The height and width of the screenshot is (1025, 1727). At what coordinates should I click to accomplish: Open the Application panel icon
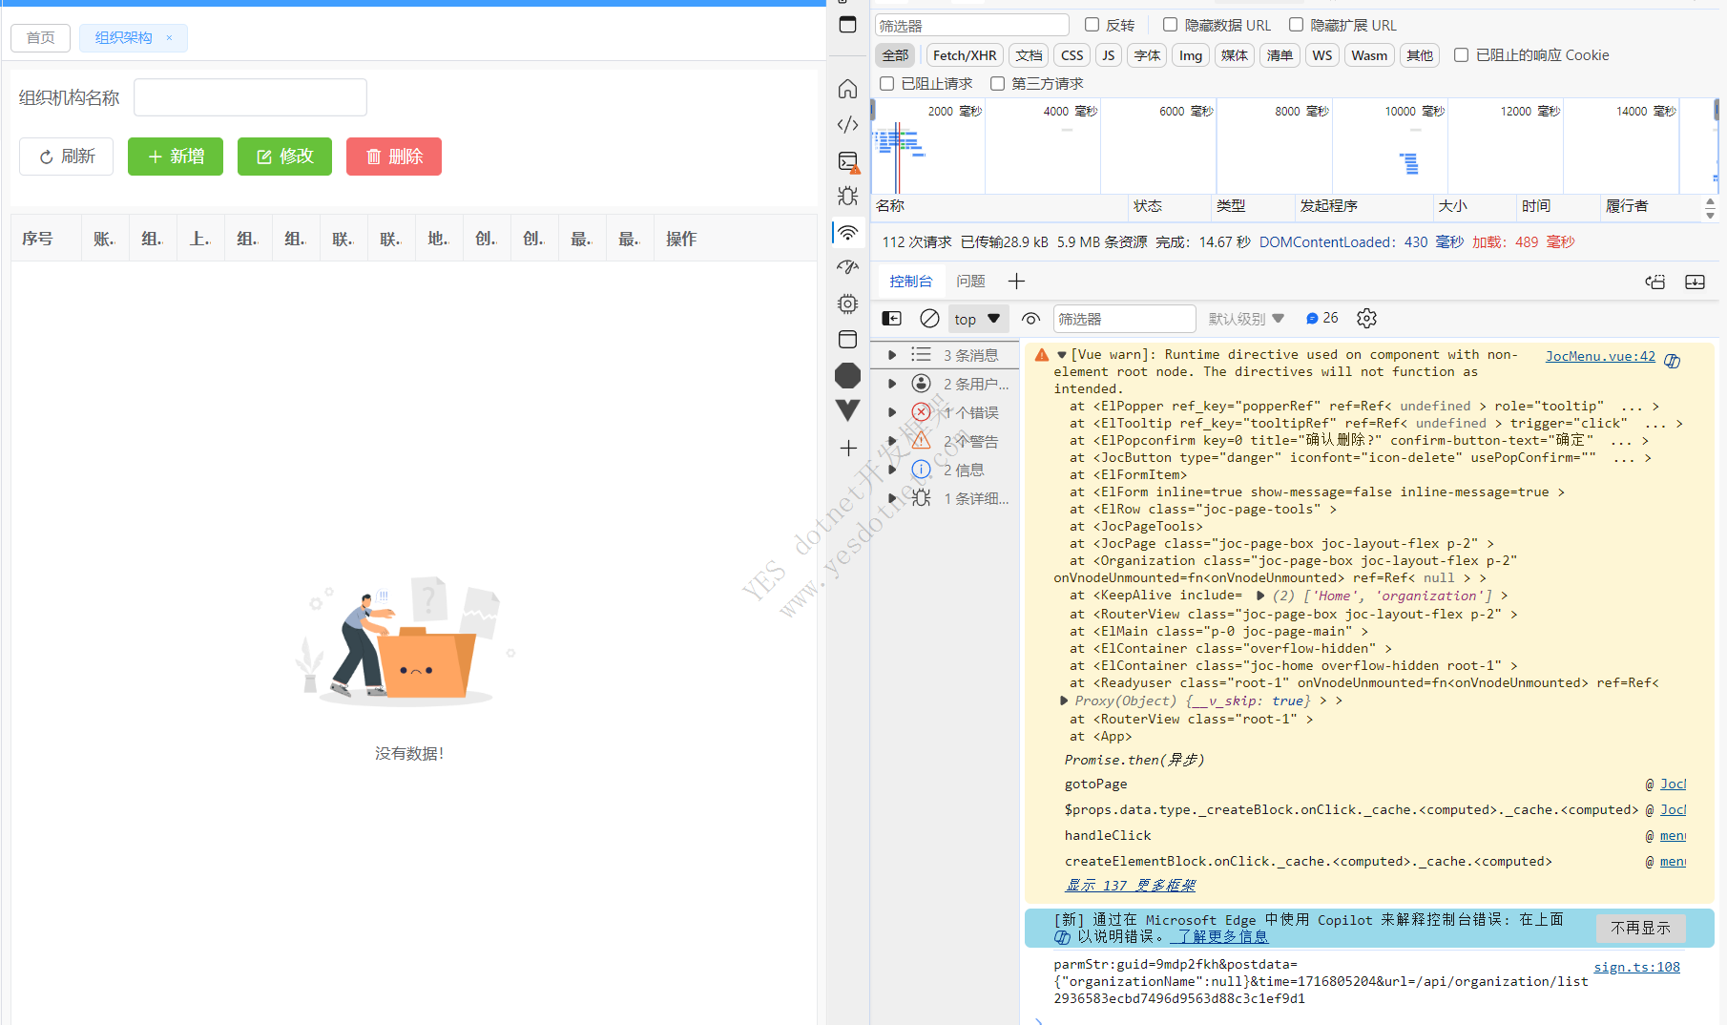click(847, 339)
